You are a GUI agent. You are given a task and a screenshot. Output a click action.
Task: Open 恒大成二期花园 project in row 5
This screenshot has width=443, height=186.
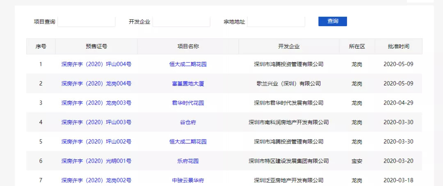tap(188, 142)
